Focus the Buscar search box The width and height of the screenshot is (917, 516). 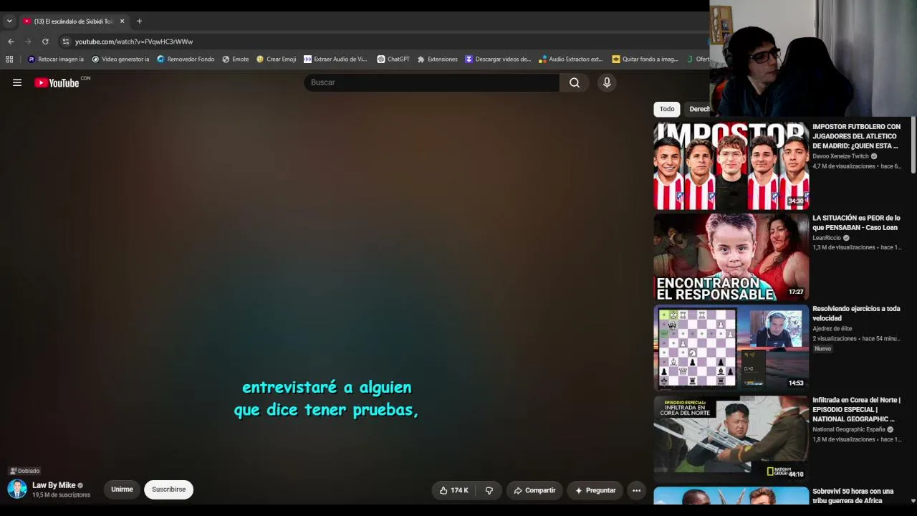pos(431,82)
